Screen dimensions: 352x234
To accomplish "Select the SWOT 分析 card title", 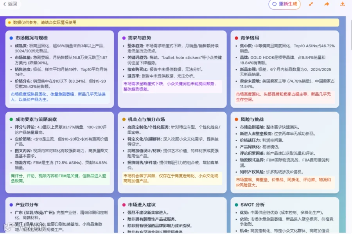I will click(253, 205).
